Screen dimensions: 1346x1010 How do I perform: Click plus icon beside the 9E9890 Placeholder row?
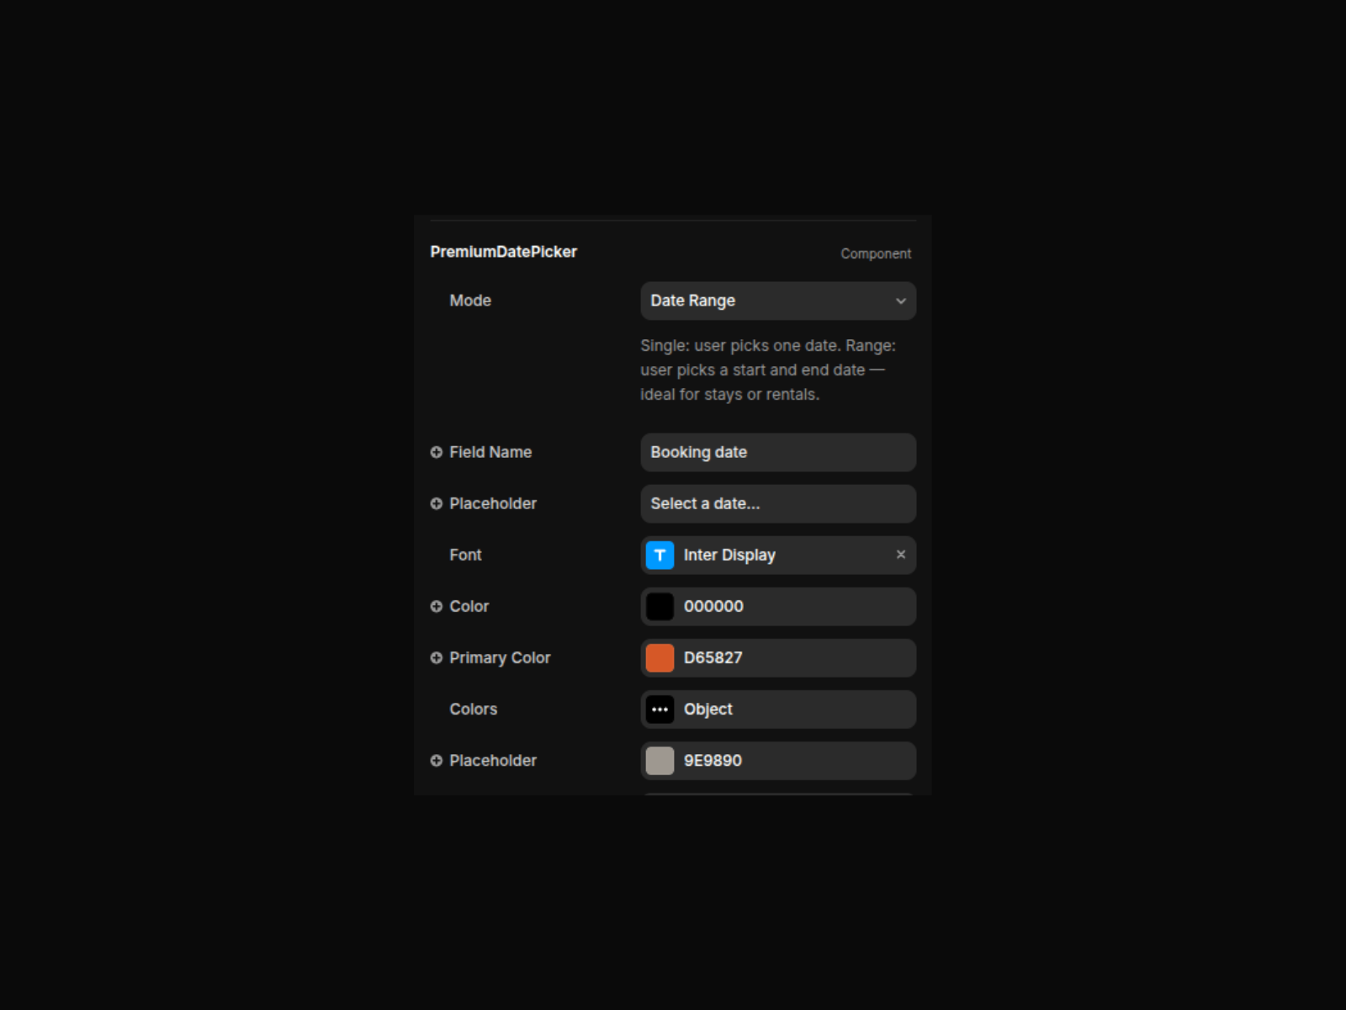click(436, 760)
